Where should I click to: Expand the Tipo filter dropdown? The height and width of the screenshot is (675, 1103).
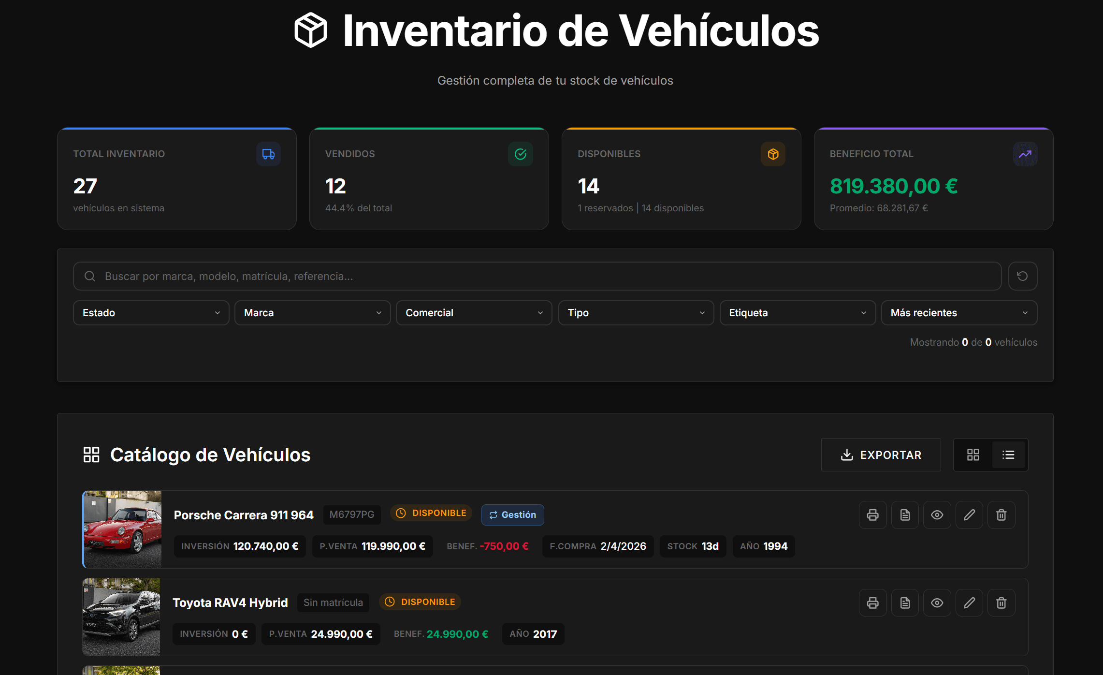click(636, 313)
